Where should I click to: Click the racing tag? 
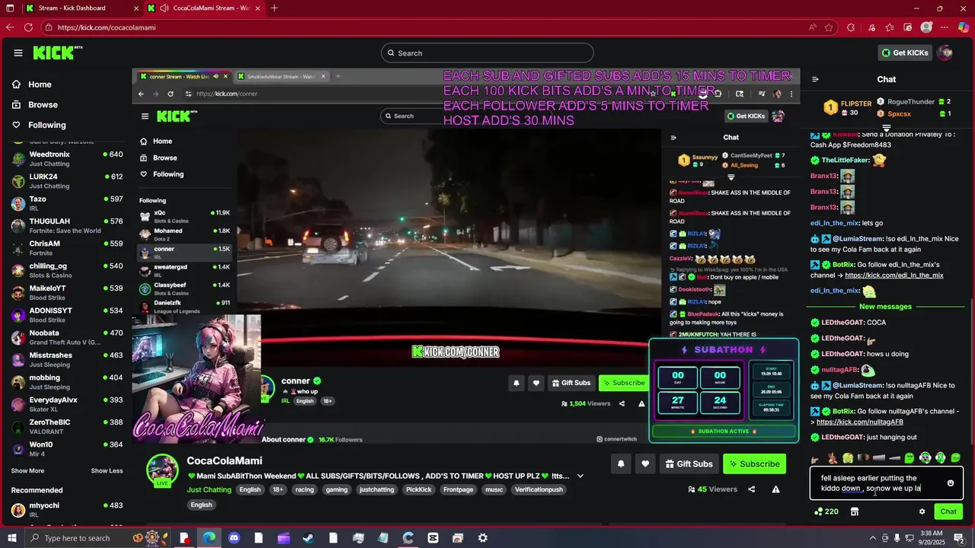pyautogui.click(x=305, y=489)
